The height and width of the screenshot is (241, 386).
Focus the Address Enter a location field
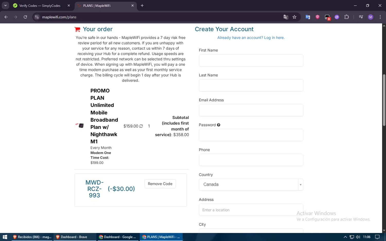pyautogui.click(x=251, y=210)
